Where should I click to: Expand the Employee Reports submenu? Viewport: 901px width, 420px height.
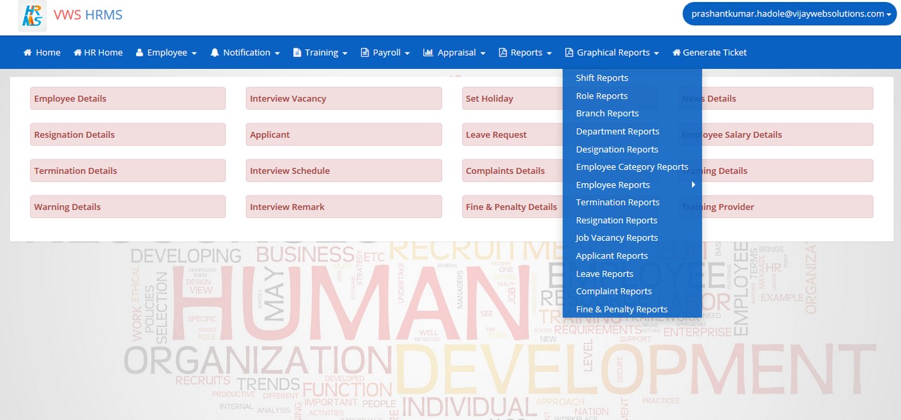613,184
